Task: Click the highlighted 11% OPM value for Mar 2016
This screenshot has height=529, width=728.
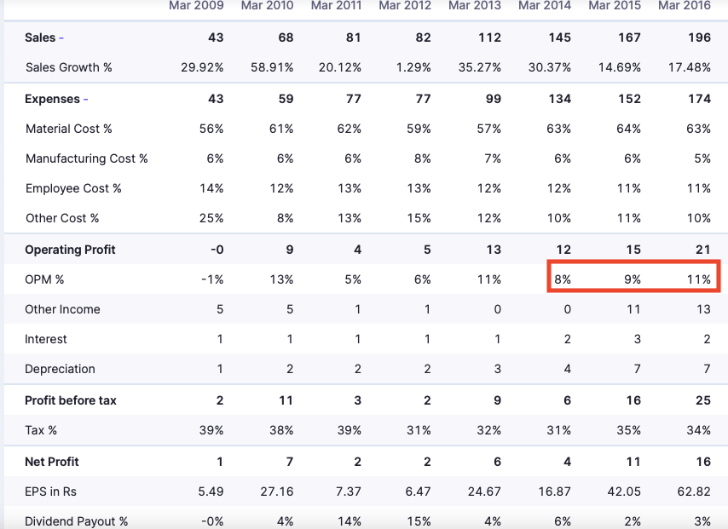Action: click(700, 279)
